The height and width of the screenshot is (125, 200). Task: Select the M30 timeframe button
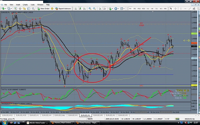(143, 9)
